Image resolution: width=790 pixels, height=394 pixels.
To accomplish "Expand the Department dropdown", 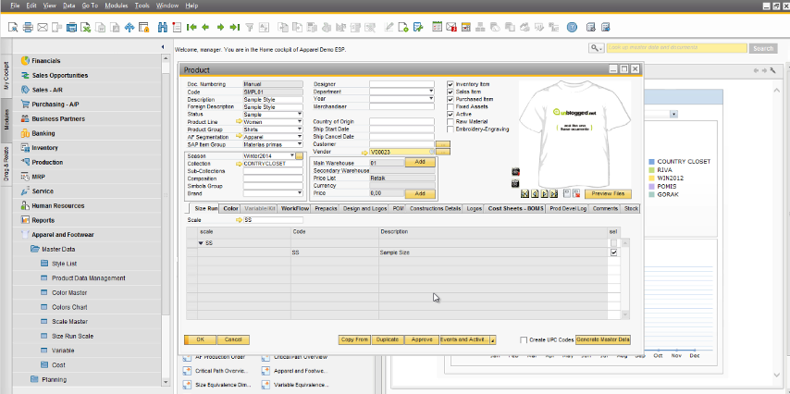I will (431, 92).
